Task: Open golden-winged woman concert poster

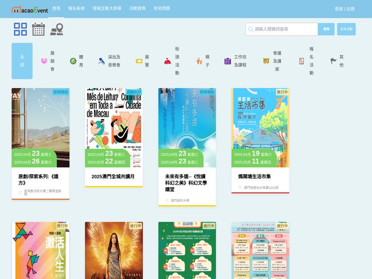Action: [x=114, y=250]
